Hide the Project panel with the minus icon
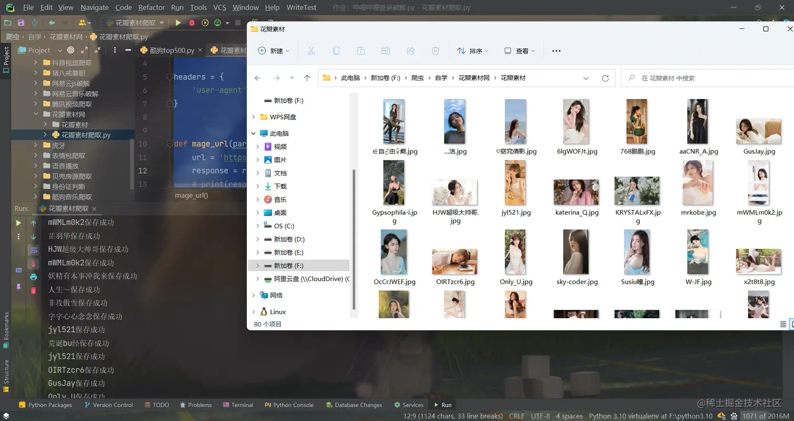This screenshot has width=794, height=421. (128, 50)
